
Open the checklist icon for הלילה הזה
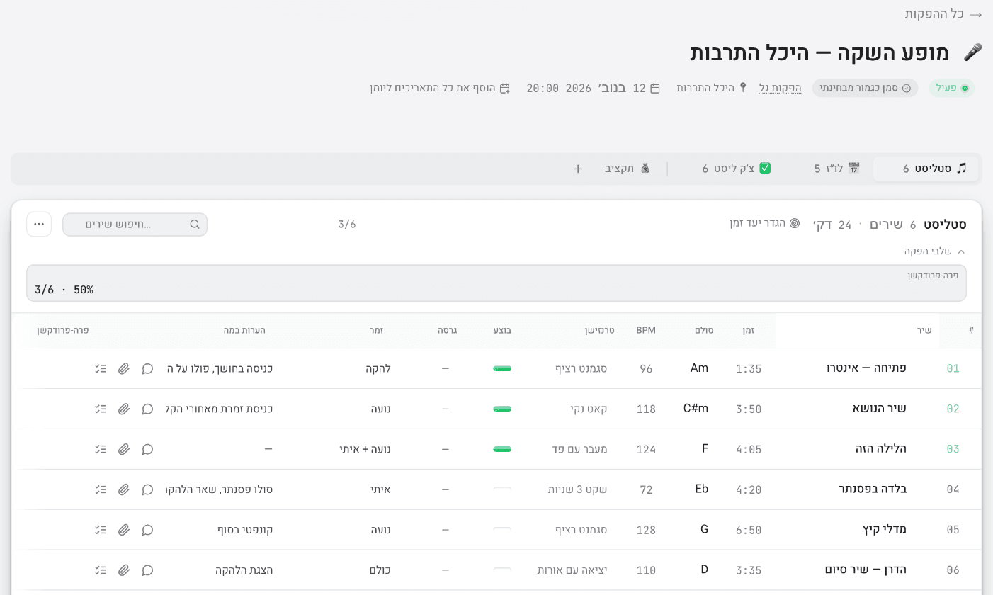[101, 449]
